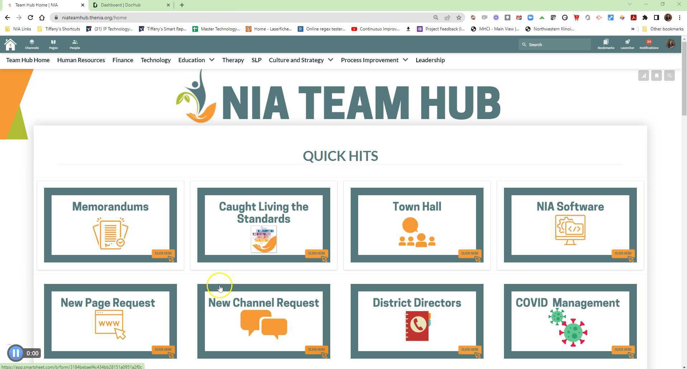Select Leadership in the navigation bar
This screenshot has height=369, width=687.
(x=430, y=60)
